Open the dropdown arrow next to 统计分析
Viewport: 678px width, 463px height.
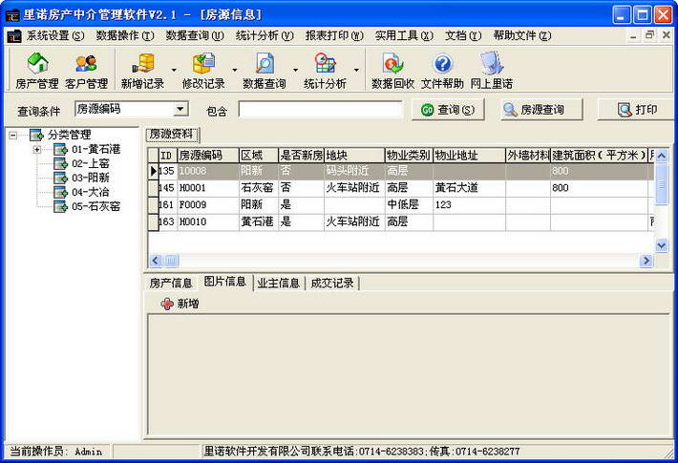[x=356, y=70]
